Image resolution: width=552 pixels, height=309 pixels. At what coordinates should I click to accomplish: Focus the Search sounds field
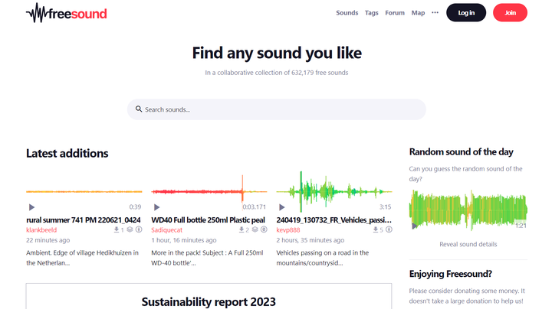[x=277, y=109]
